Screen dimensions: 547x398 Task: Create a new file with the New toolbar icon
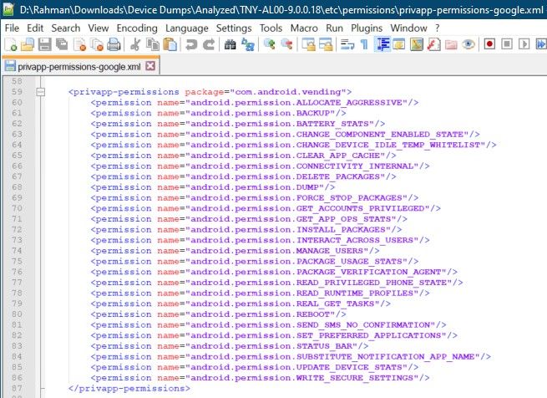click(x=11, y=44)
